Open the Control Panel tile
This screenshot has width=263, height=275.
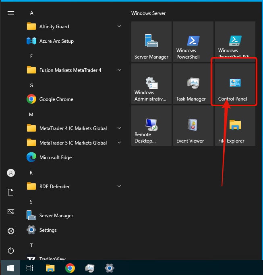(x=235, y=84)
